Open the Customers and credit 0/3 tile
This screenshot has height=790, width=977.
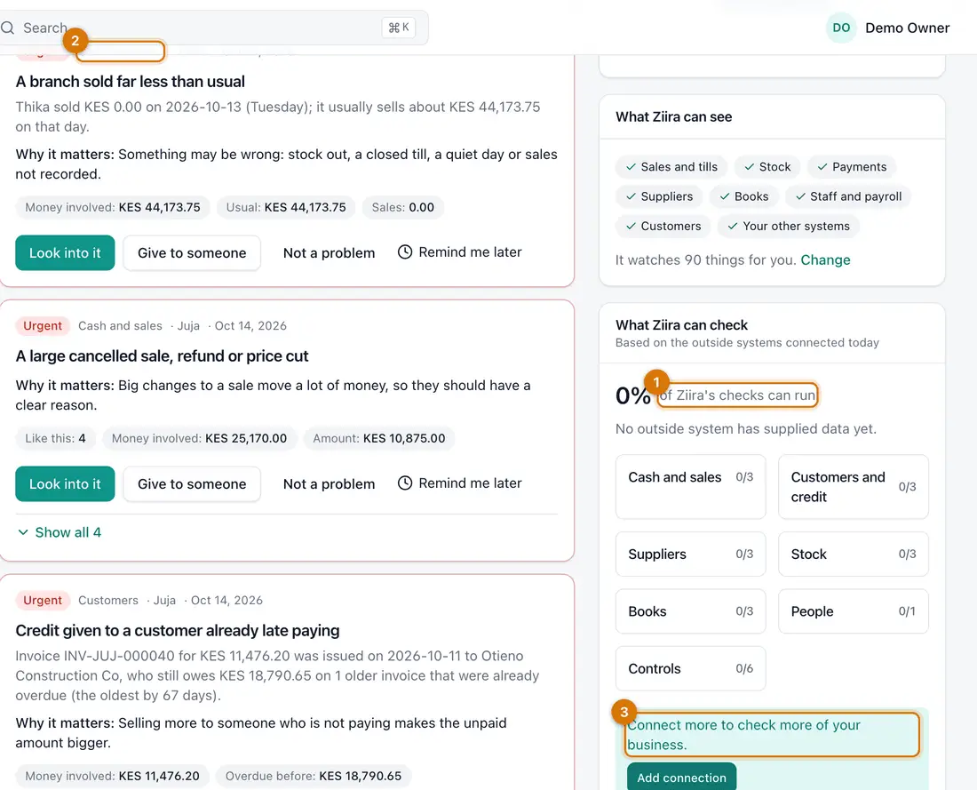pyautogui.click(x=853, y=487)
